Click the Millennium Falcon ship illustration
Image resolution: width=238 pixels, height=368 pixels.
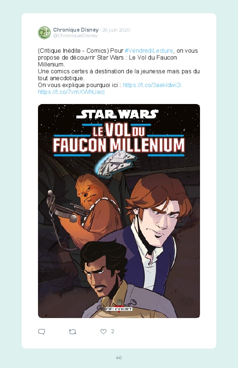[x=116, y=163]
